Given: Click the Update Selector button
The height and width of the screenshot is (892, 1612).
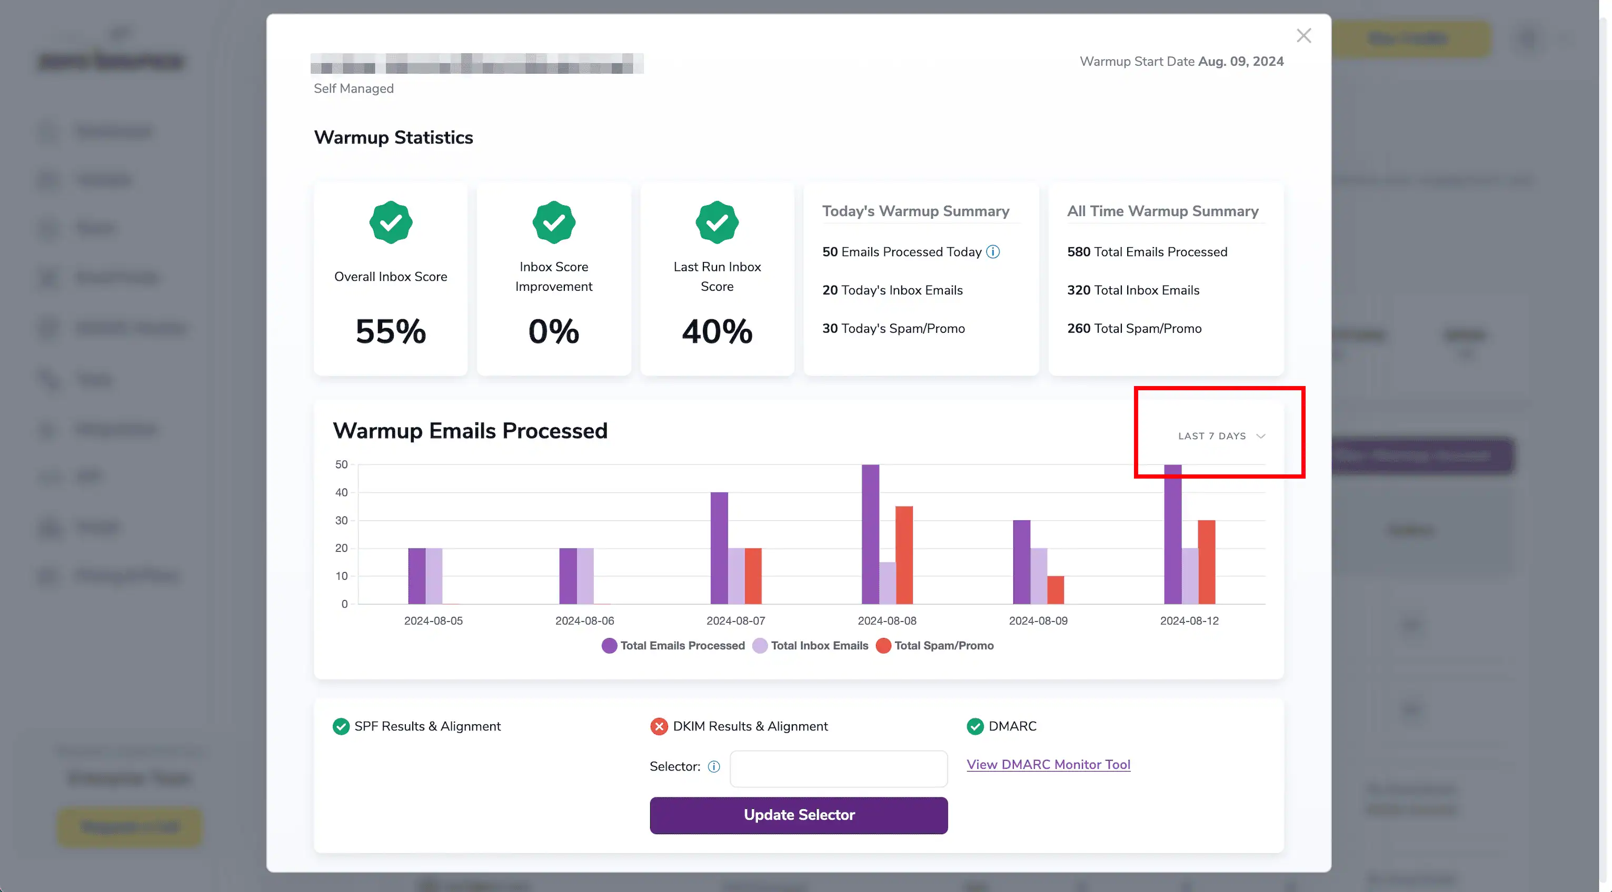Looking at the screenshot, I should [x=799, y=815].
